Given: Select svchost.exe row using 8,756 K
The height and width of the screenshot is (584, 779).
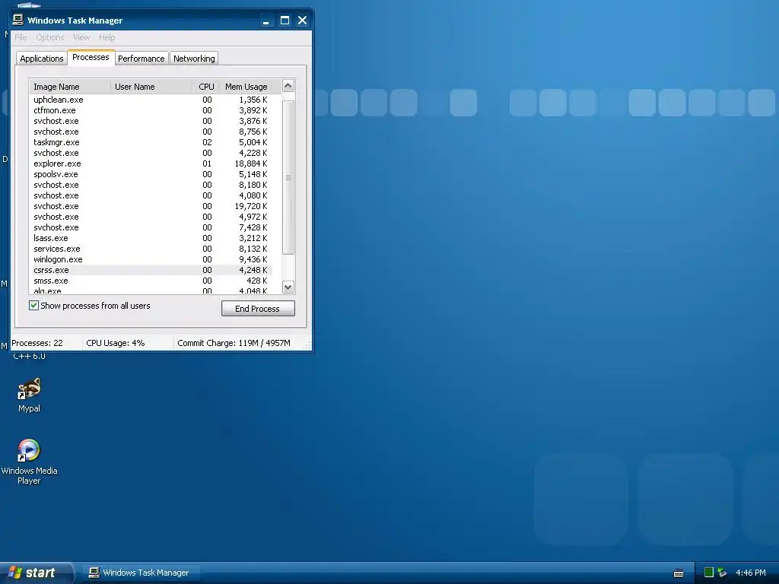Looking at the screenshot, I should tap(151, 132).
